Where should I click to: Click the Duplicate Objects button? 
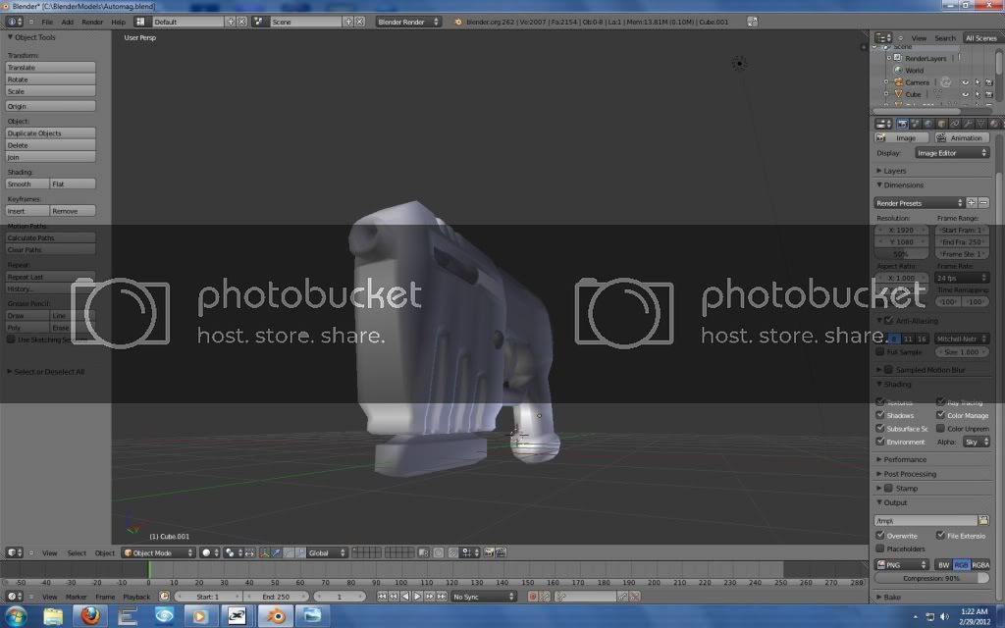pos(51,132)
